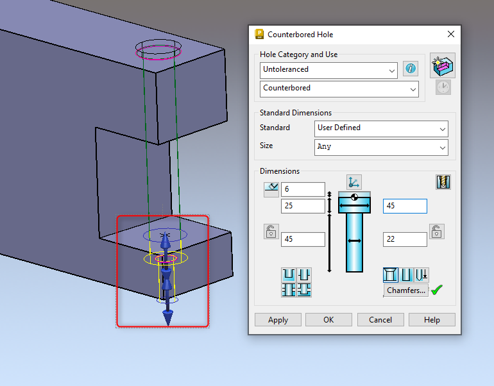The height and width of the screenshot is (386, 494).
Task: Click the threaded hole icon in Dimensions
Action: 443,182
